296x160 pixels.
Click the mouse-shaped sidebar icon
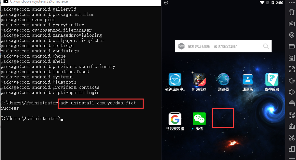[292, 58]
